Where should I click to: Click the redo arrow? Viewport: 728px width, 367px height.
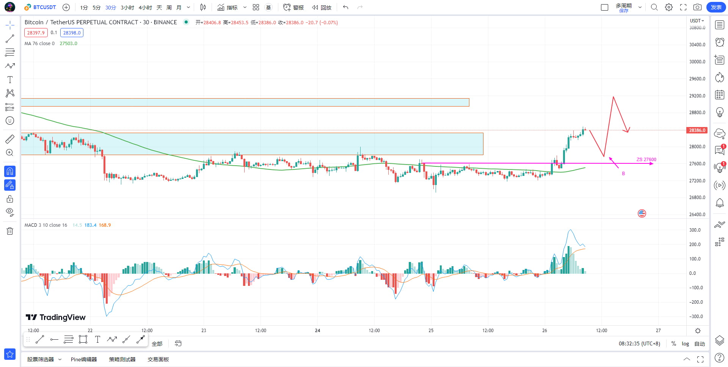(x=360, y=7)
